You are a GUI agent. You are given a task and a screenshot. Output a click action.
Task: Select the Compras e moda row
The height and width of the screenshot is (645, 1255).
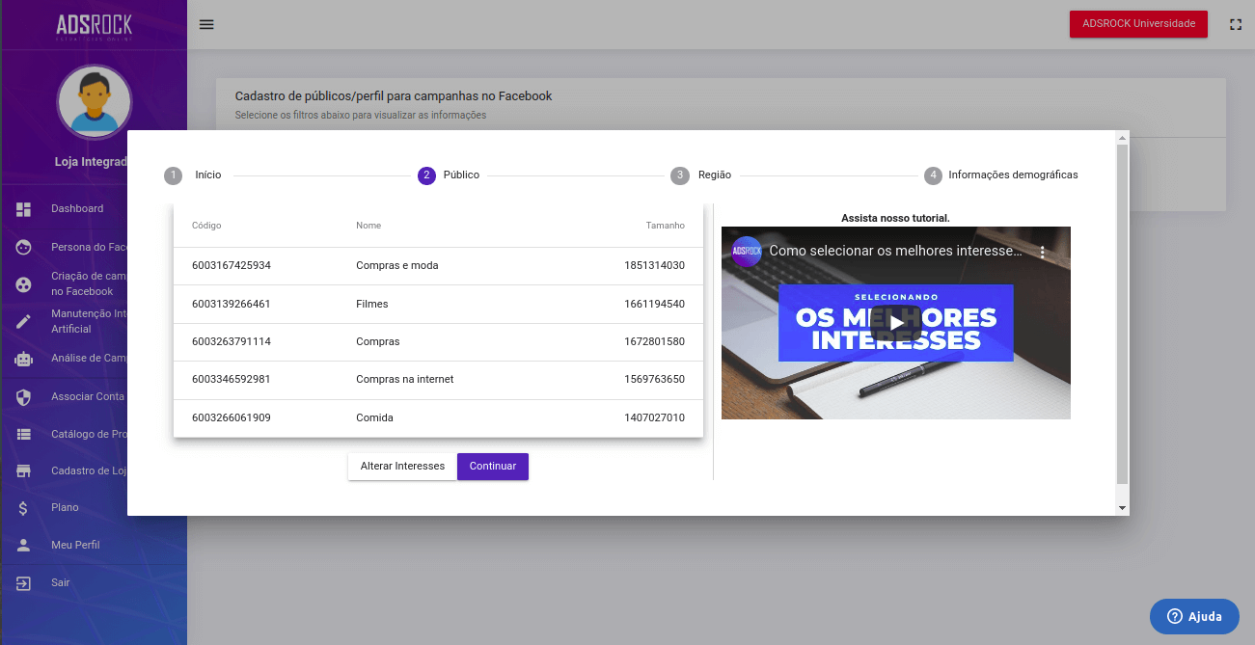[438, 266]
